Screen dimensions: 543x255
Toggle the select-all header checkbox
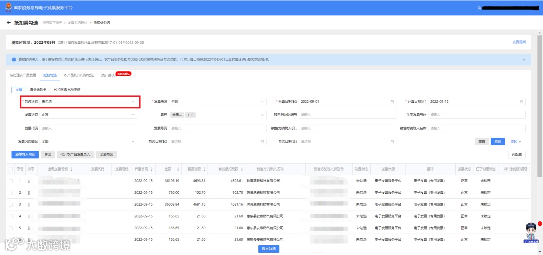point(11,169)
